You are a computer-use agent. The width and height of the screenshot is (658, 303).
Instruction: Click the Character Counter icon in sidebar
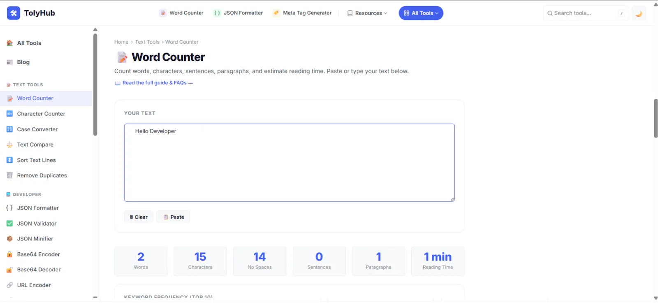pos(9,114)
